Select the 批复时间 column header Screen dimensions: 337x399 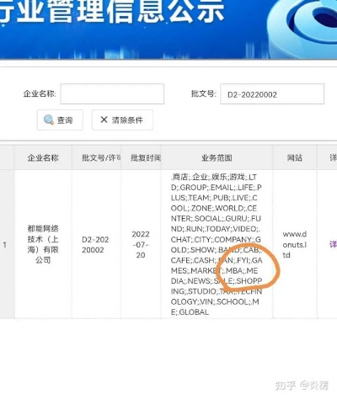tap(141, 157)
